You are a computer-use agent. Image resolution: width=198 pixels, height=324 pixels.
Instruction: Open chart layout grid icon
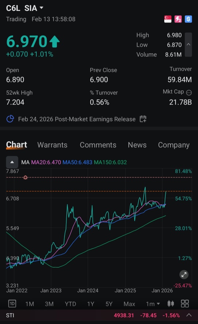coord(185,303)
